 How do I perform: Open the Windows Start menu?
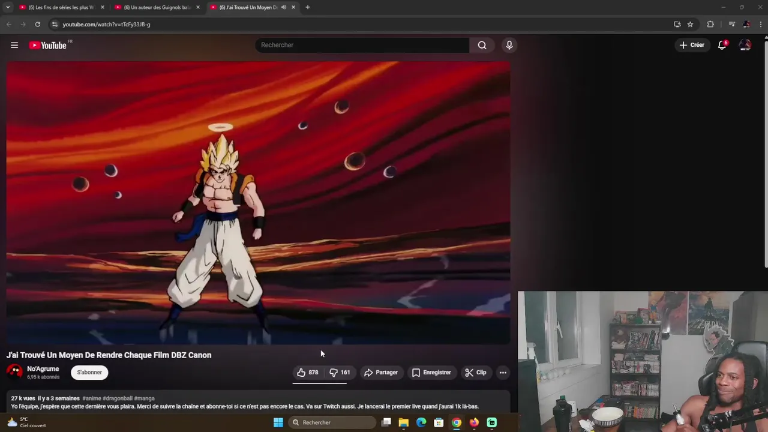pos(278,422)
